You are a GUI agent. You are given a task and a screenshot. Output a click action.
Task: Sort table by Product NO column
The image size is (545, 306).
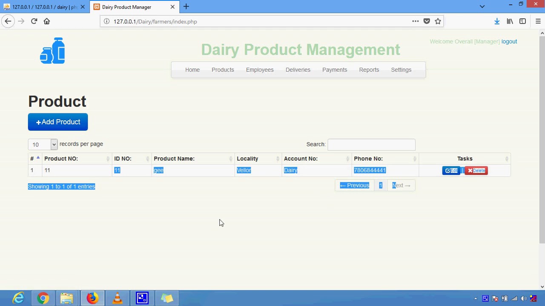(77, 159)
